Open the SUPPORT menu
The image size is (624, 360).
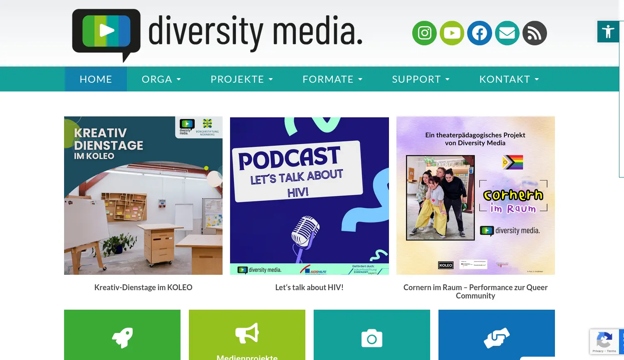421,79
